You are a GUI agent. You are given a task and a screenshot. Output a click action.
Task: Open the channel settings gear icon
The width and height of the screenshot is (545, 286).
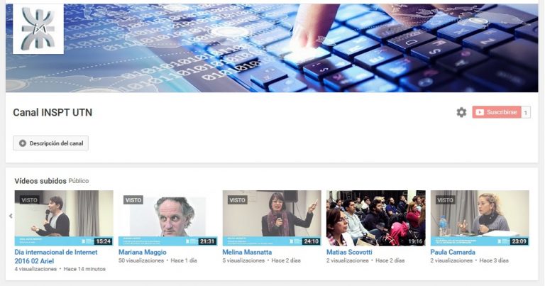coord(461,112)
